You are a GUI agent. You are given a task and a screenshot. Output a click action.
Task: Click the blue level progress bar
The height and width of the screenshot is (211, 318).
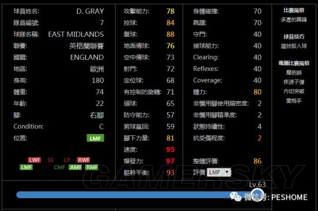pyautogui.click(x=128, y=195)
